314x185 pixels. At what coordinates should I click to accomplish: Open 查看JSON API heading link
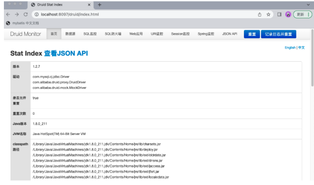pyautogui.click(x=66, y=53)
